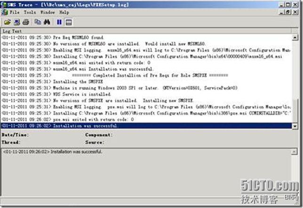This screenshot has height=208, width=303.
Task: Select line 'pxe.msi exited with return code: 0'
Action: (x=146, y=119)
